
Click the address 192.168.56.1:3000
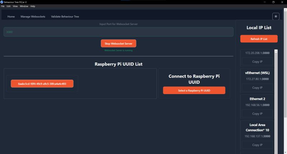pos(257,105)
